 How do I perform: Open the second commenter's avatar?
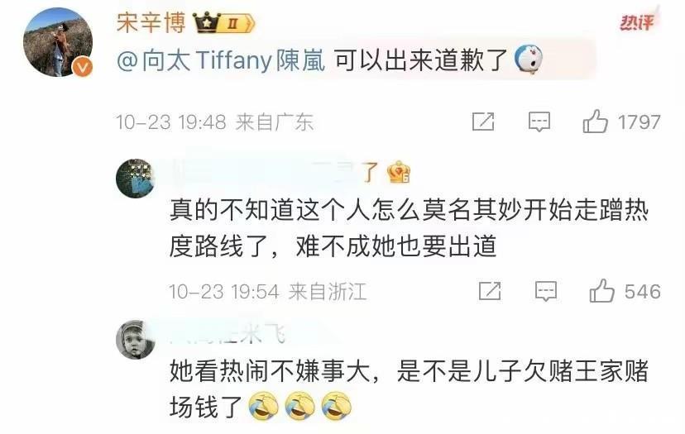pyautogui.click(x=136, y=178)
